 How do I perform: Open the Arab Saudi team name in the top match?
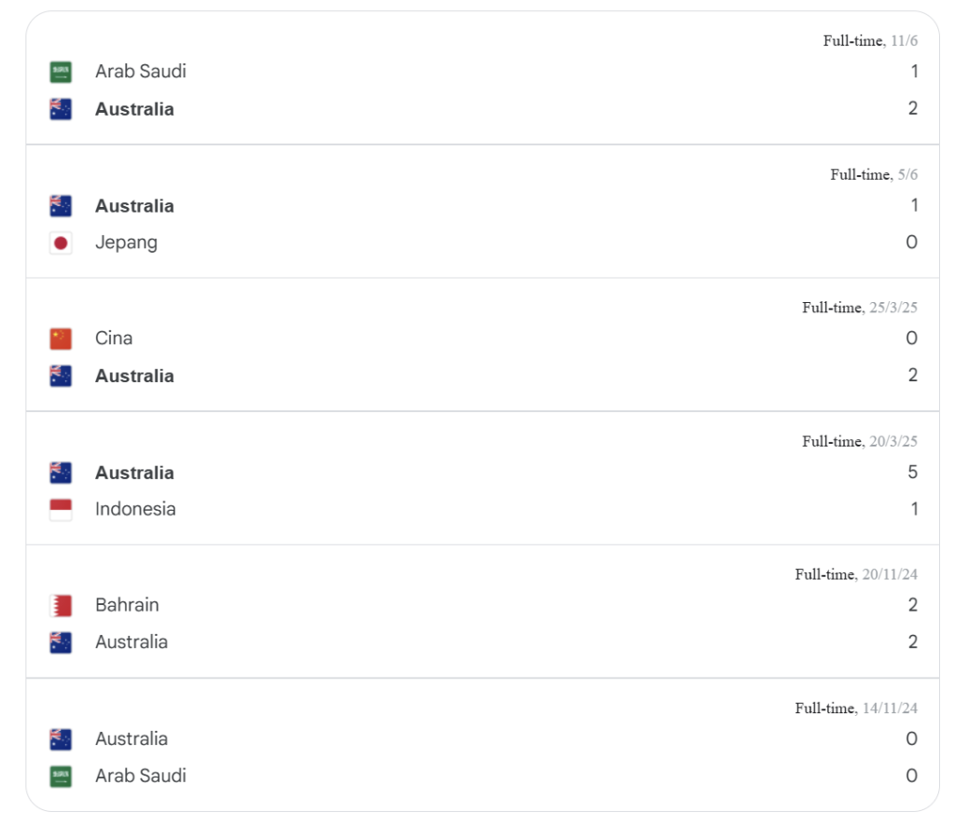pyautogui.click(x=141, y=71)
